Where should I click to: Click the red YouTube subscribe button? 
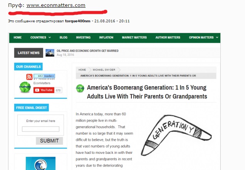[44, 90]
